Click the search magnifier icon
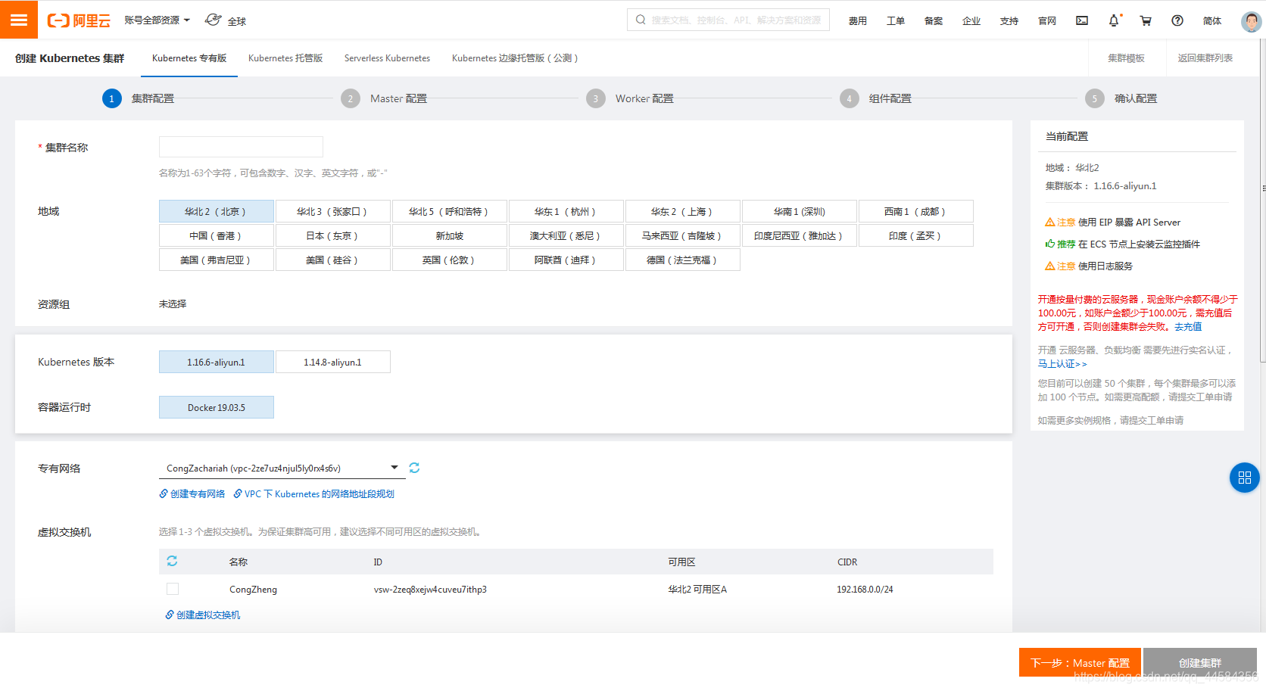This screenshot has width=1266, height=691. 641,20
